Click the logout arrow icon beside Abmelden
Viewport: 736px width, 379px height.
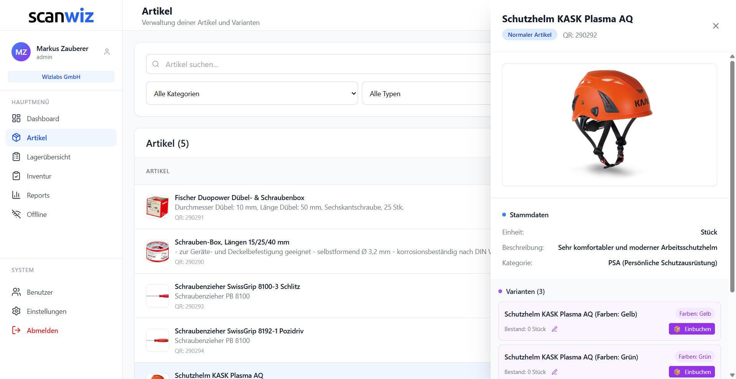[15, 330]
